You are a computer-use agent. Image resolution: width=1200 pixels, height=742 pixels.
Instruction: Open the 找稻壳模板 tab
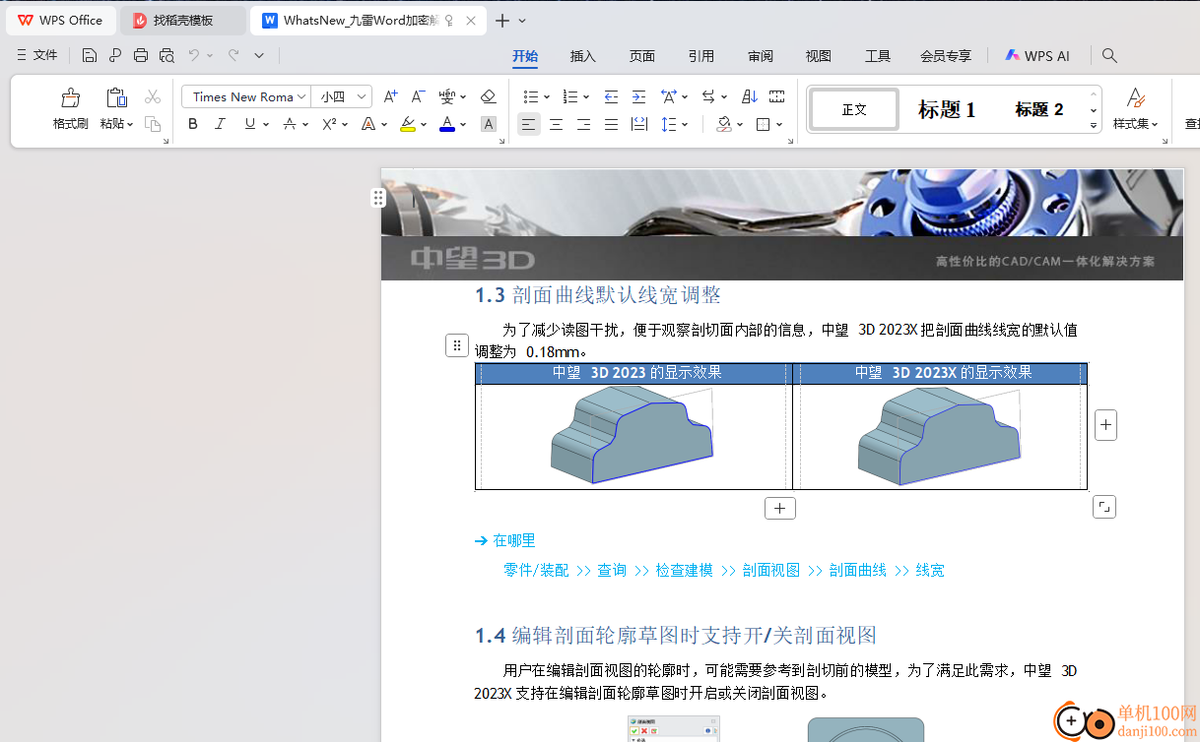click(x=183, y=20)
